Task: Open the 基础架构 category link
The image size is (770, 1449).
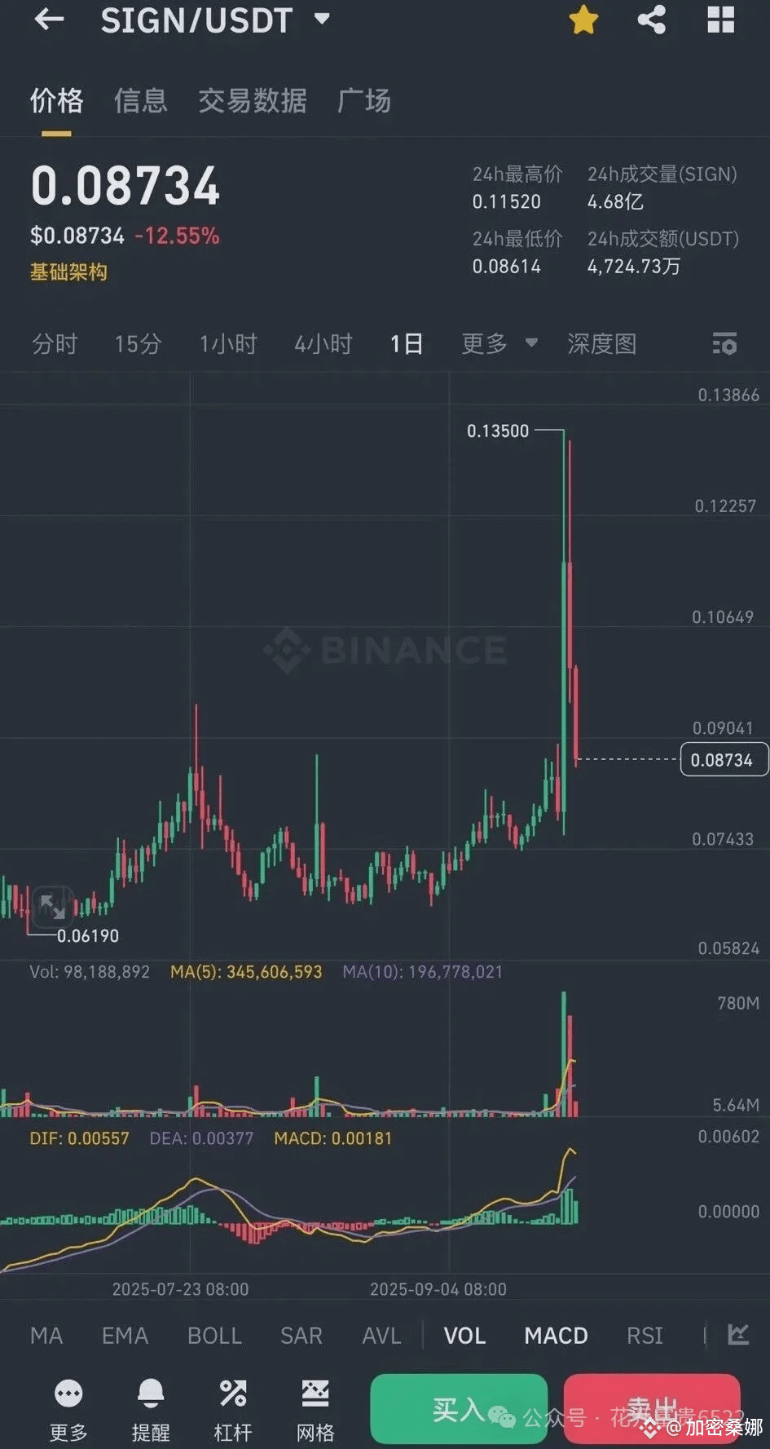Action: point(68,272)
